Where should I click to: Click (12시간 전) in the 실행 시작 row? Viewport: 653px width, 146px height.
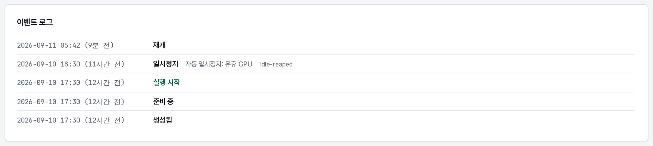pyautogui.click(x=105, y=83)
